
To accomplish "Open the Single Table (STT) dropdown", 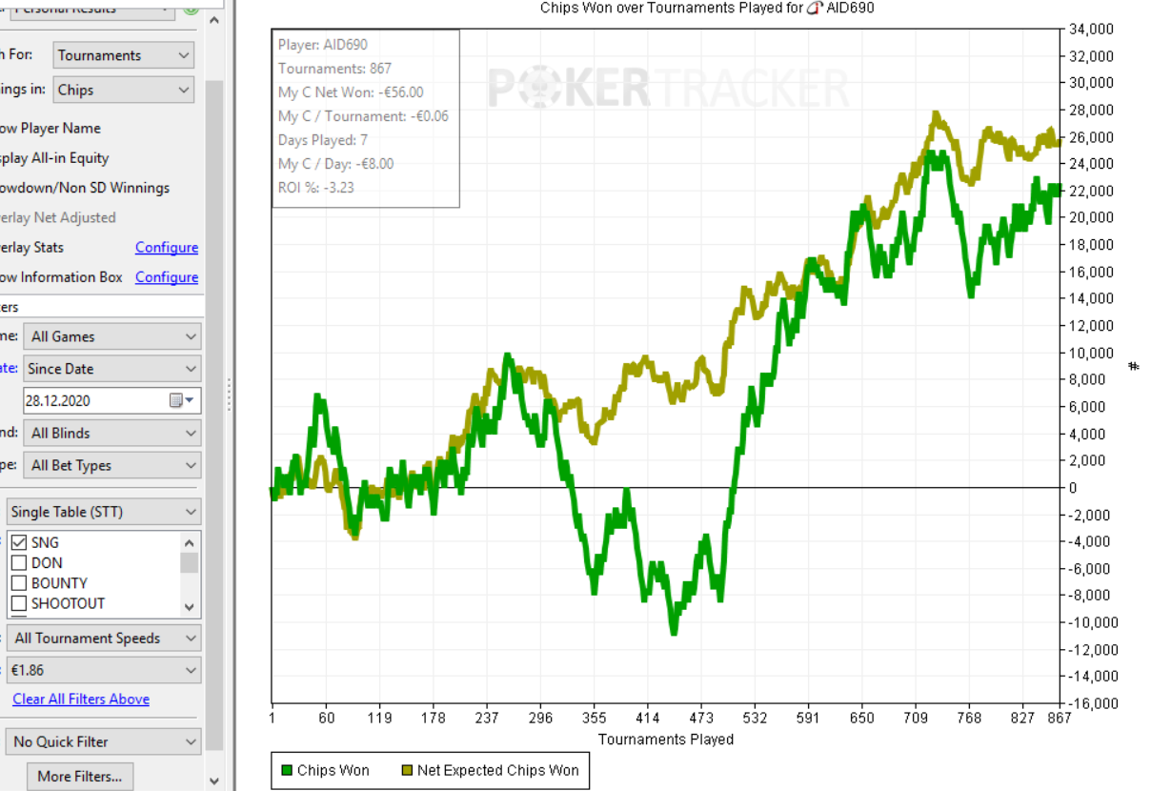I will (x=103, y=512).
